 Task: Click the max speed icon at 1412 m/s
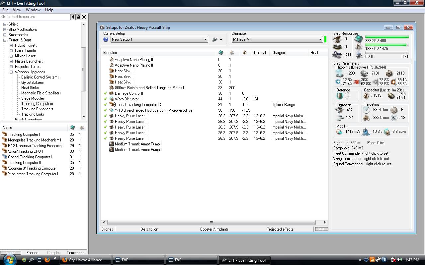pos(339,132)
